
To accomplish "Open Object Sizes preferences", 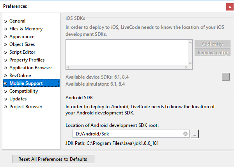I will pos(22,44).
